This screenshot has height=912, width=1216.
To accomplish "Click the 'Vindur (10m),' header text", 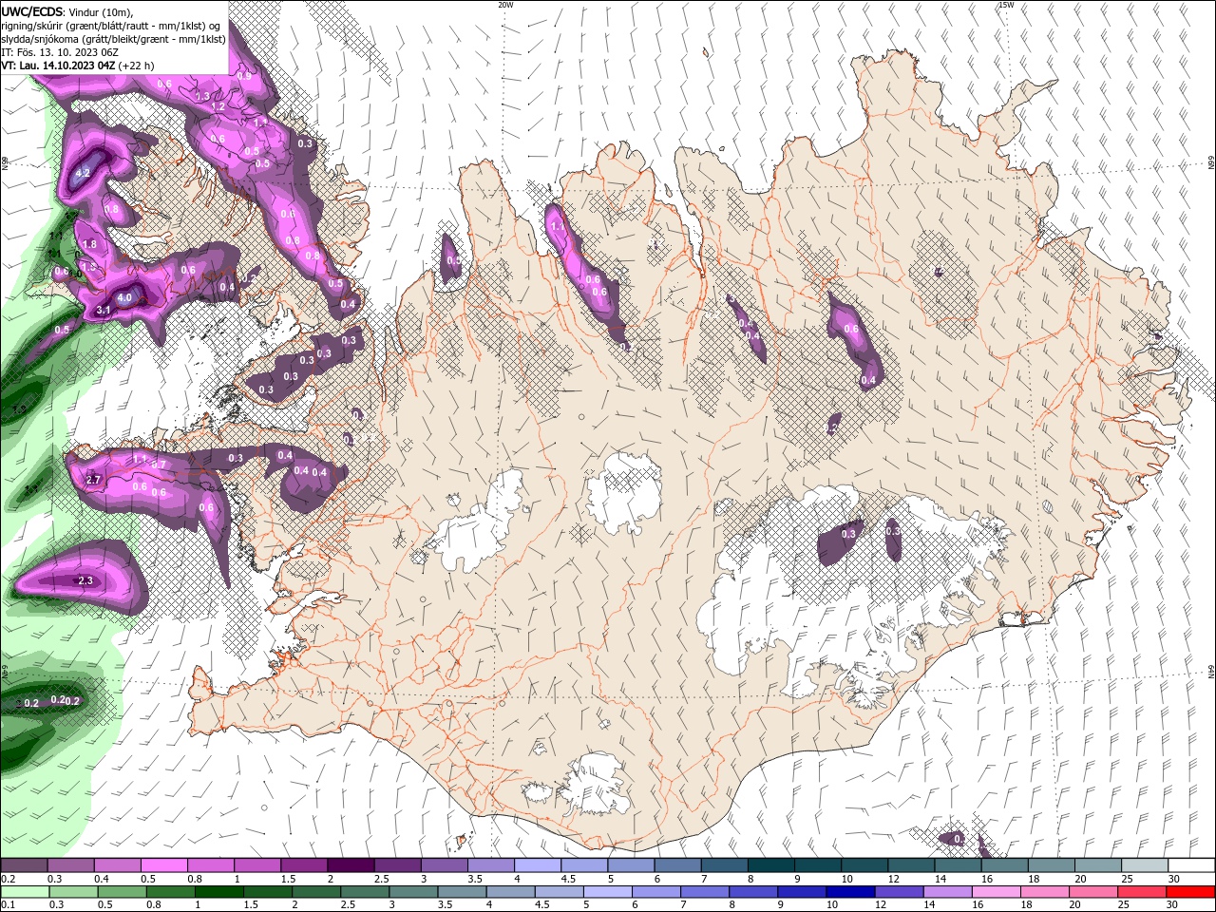I will click(102, 11).
